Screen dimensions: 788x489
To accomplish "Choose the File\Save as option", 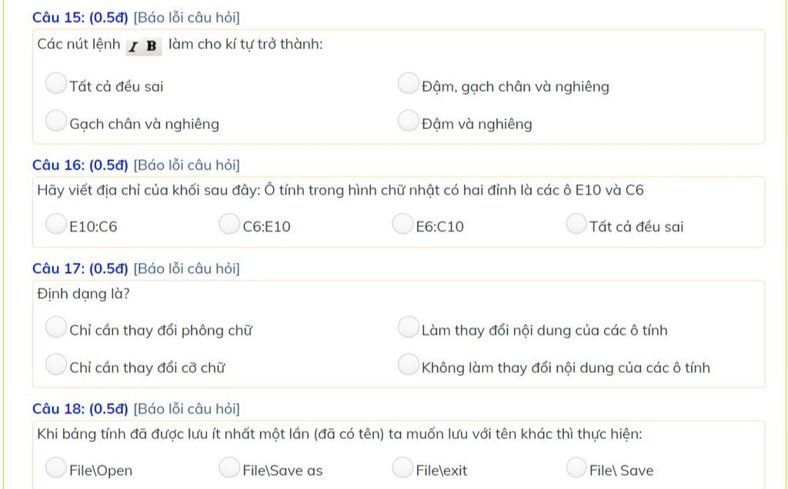I will (x=229, y=468).
